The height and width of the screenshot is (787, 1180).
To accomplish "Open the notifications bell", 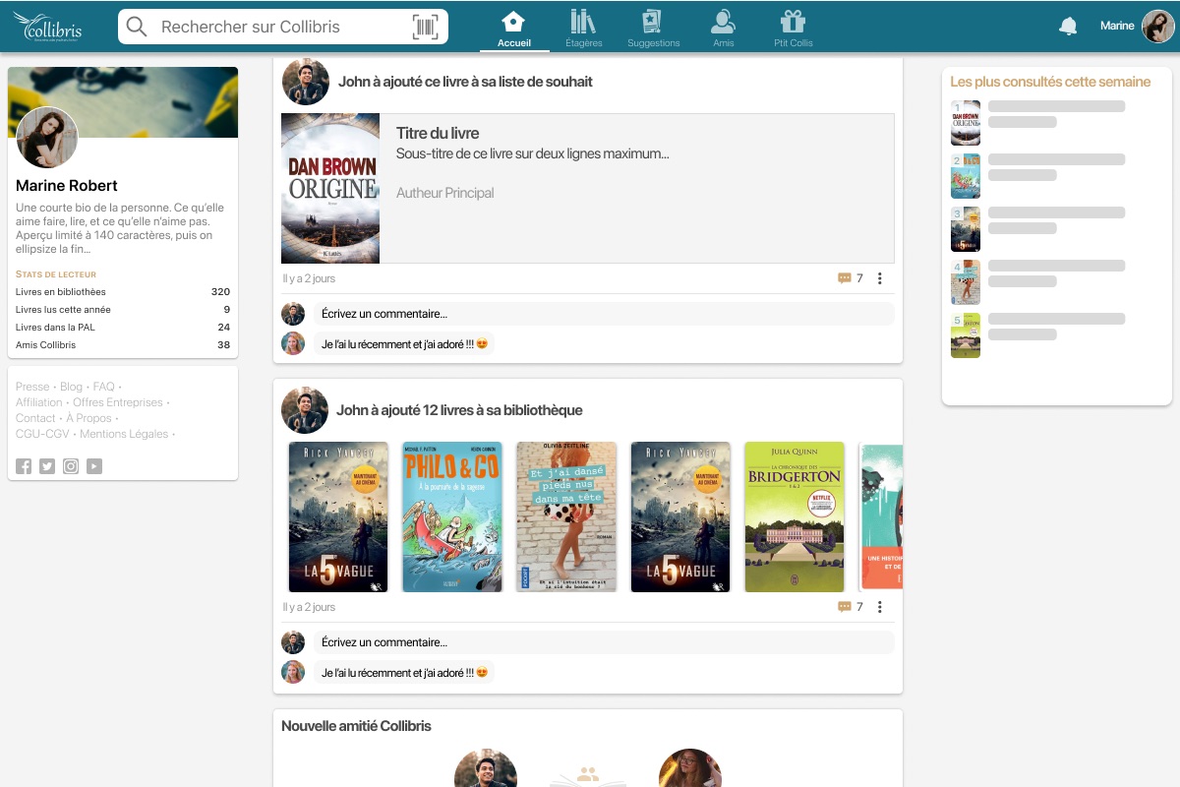I will click(x=1068, y=27).
